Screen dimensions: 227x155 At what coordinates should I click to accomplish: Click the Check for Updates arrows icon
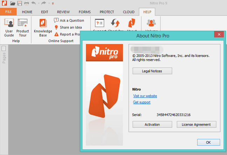pyautogui.click(x=115, y=23)
